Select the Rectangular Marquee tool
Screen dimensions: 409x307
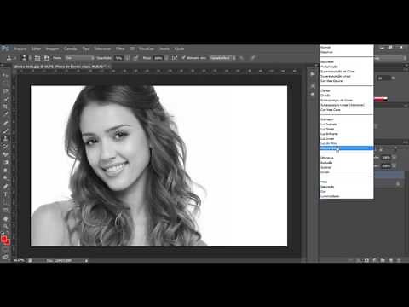click(5, 84)
